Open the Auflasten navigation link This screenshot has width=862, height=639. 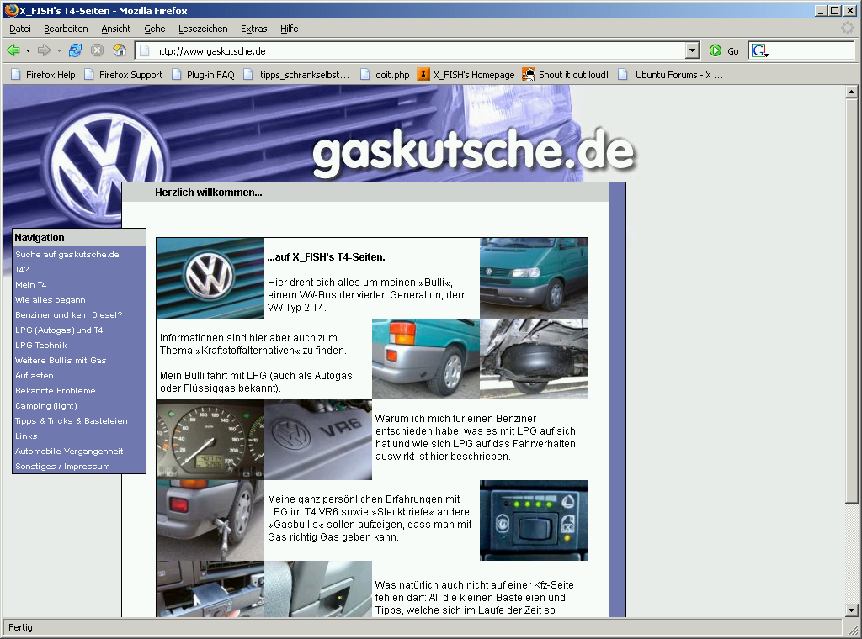[x=34, y=376]
